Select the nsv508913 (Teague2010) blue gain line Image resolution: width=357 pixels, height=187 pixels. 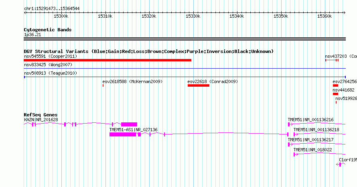185,77
